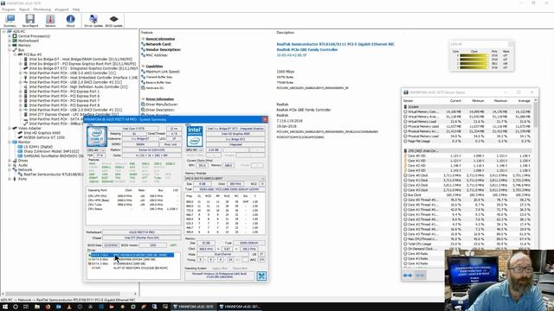Open the Summary toolbar icon
This screenshot has width=554, height=311.
click(10, 21)
